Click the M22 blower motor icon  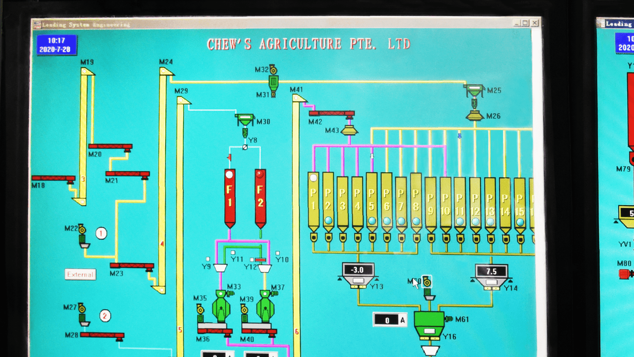82,236
